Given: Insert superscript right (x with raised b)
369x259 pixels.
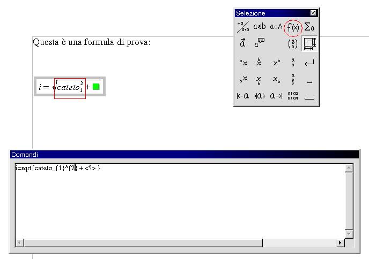Looking at the screenshot, I should point(276,63).
